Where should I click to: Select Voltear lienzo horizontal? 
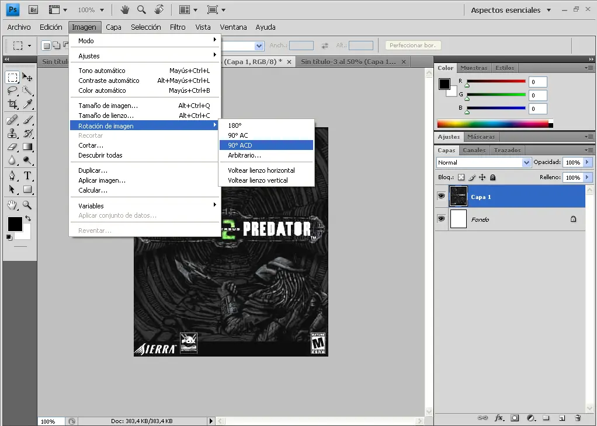tap(266, 170)
